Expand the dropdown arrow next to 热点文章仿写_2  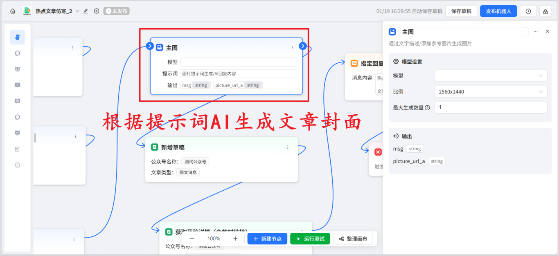pyautogui.click(x=77, y=11)
